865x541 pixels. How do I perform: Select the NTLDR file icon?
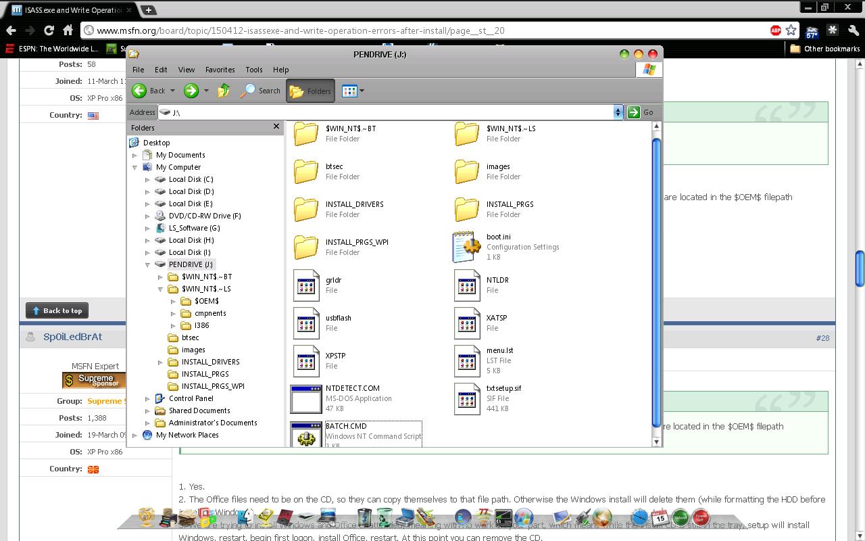pyautogui.click(x=467, y=285)
